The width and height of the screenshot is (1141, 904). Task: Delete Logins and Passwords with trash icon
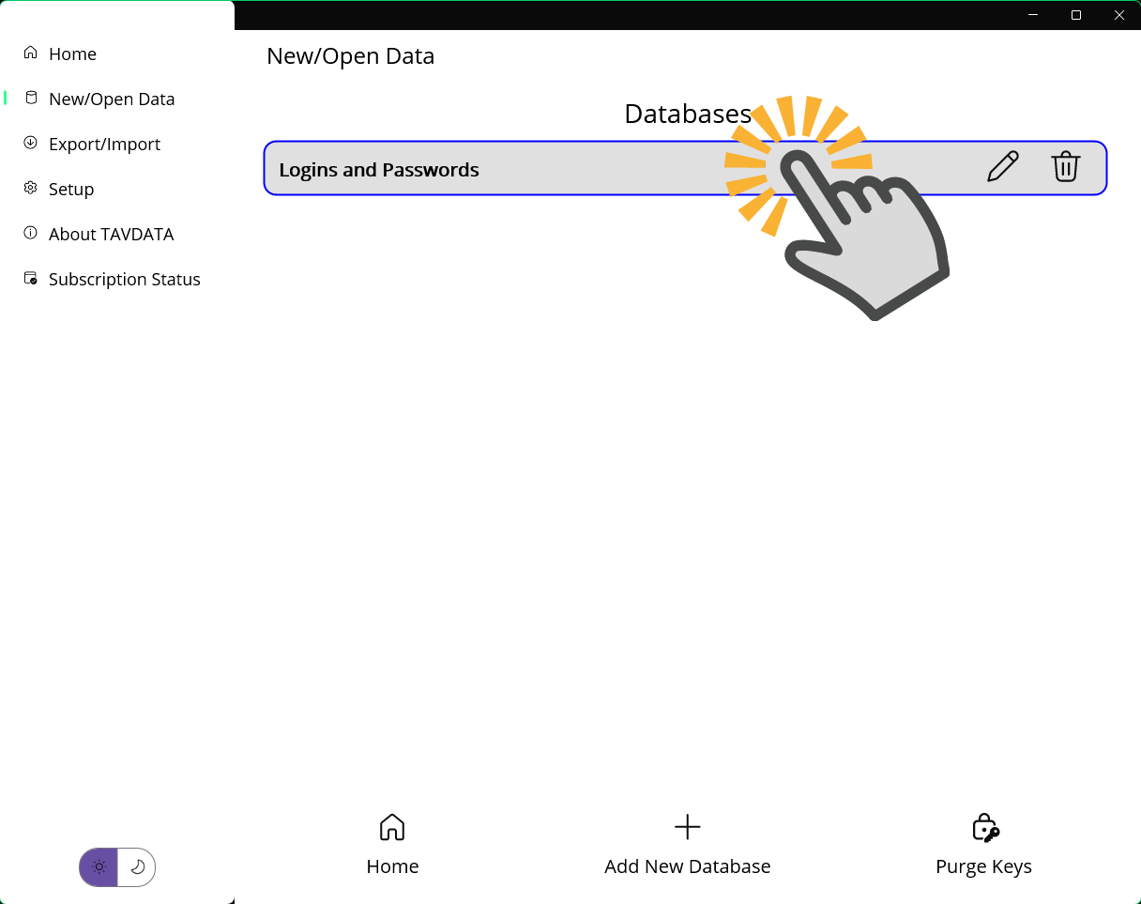tap(1065, 167)
